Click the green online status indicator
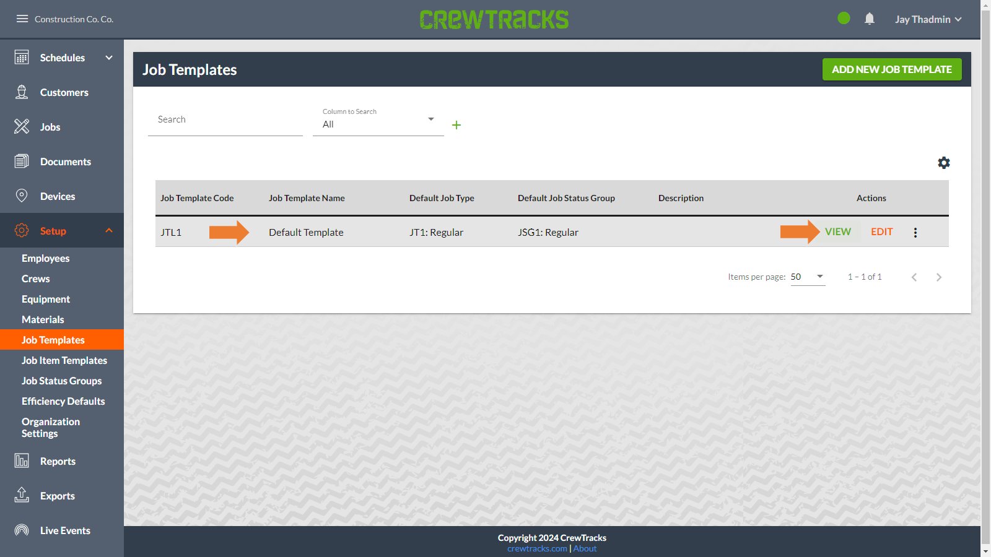Viewport: 991px width, 557px height. pos(844,19)
